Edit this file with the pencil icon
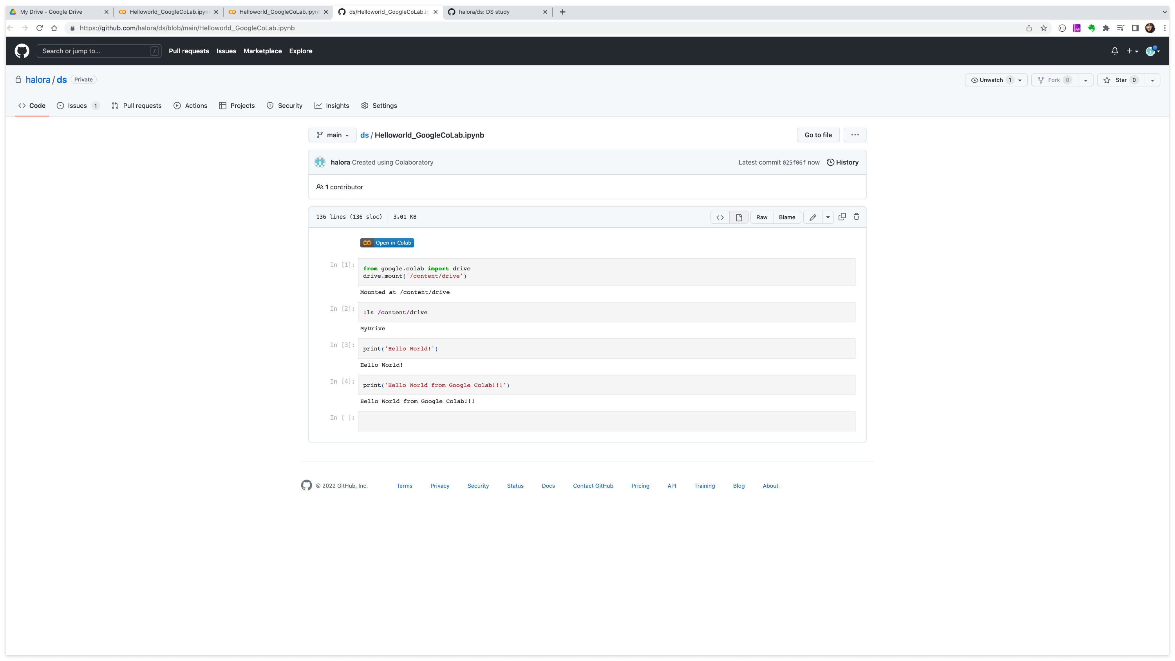 [x=812, y=217]
